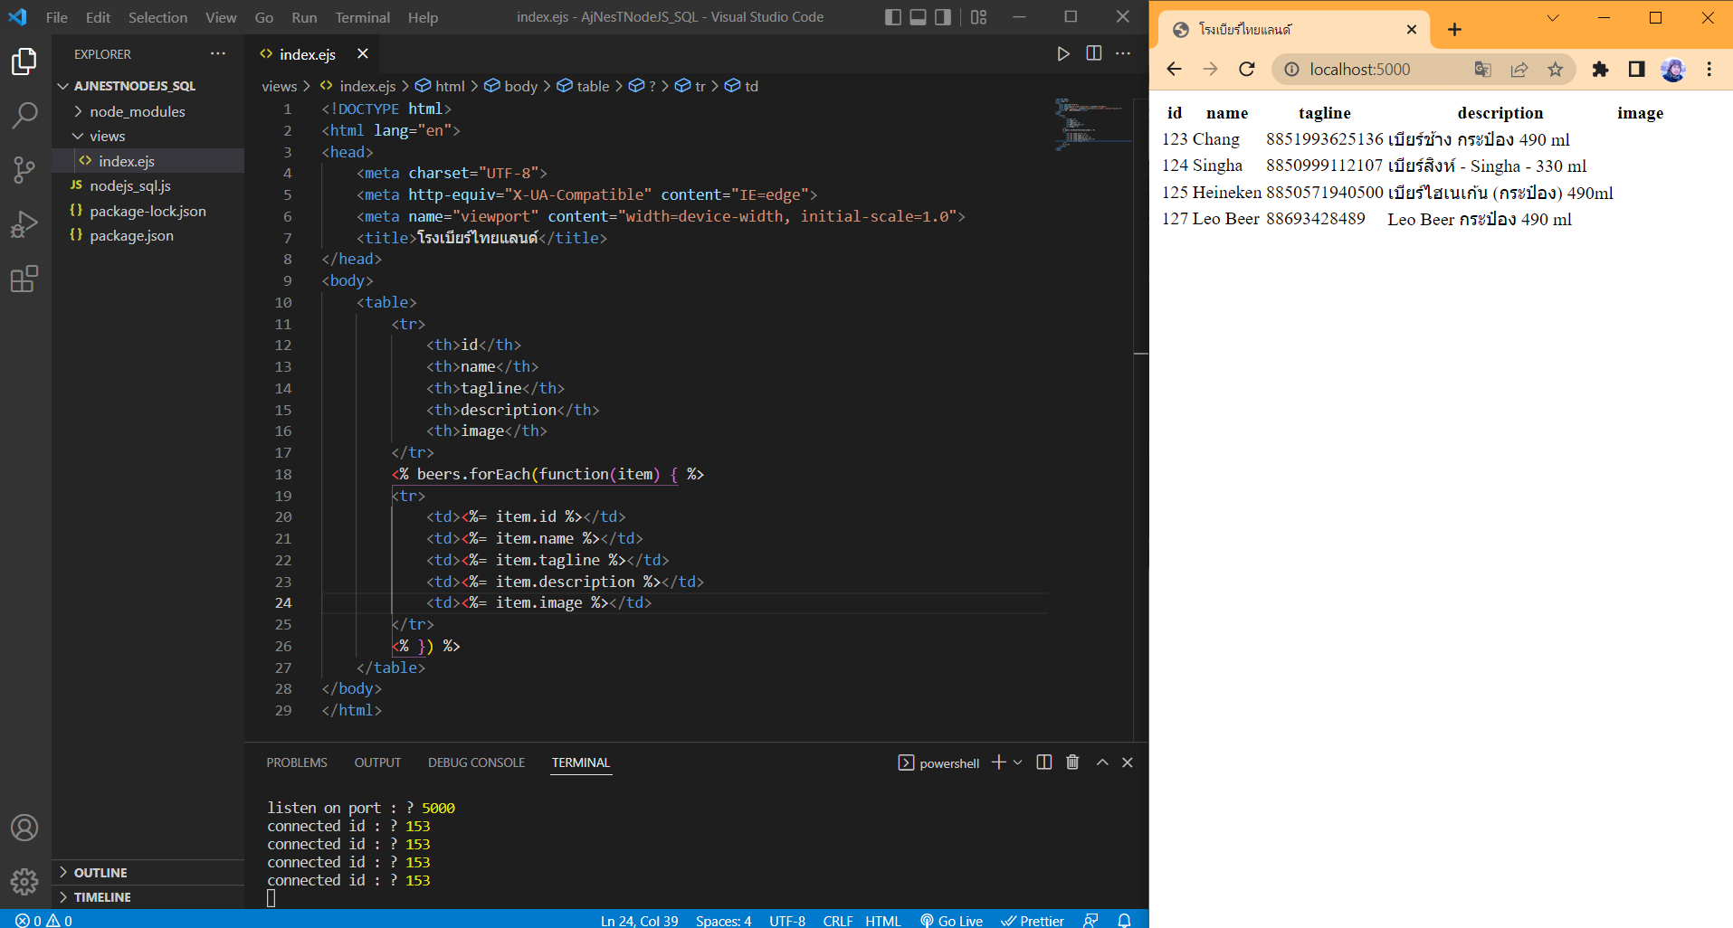This screenshot has height=928, width=1733.
Task: Click the localhost:5000 address bar
Action: pos(1359,70)
